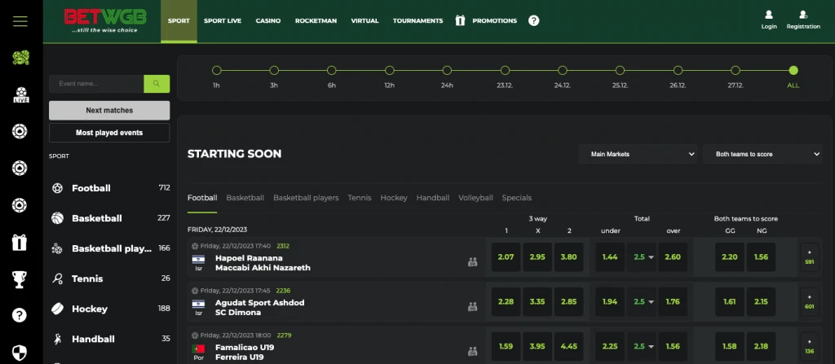
Task: Click the gift box sidebar icon
Action: click(20, 243)
